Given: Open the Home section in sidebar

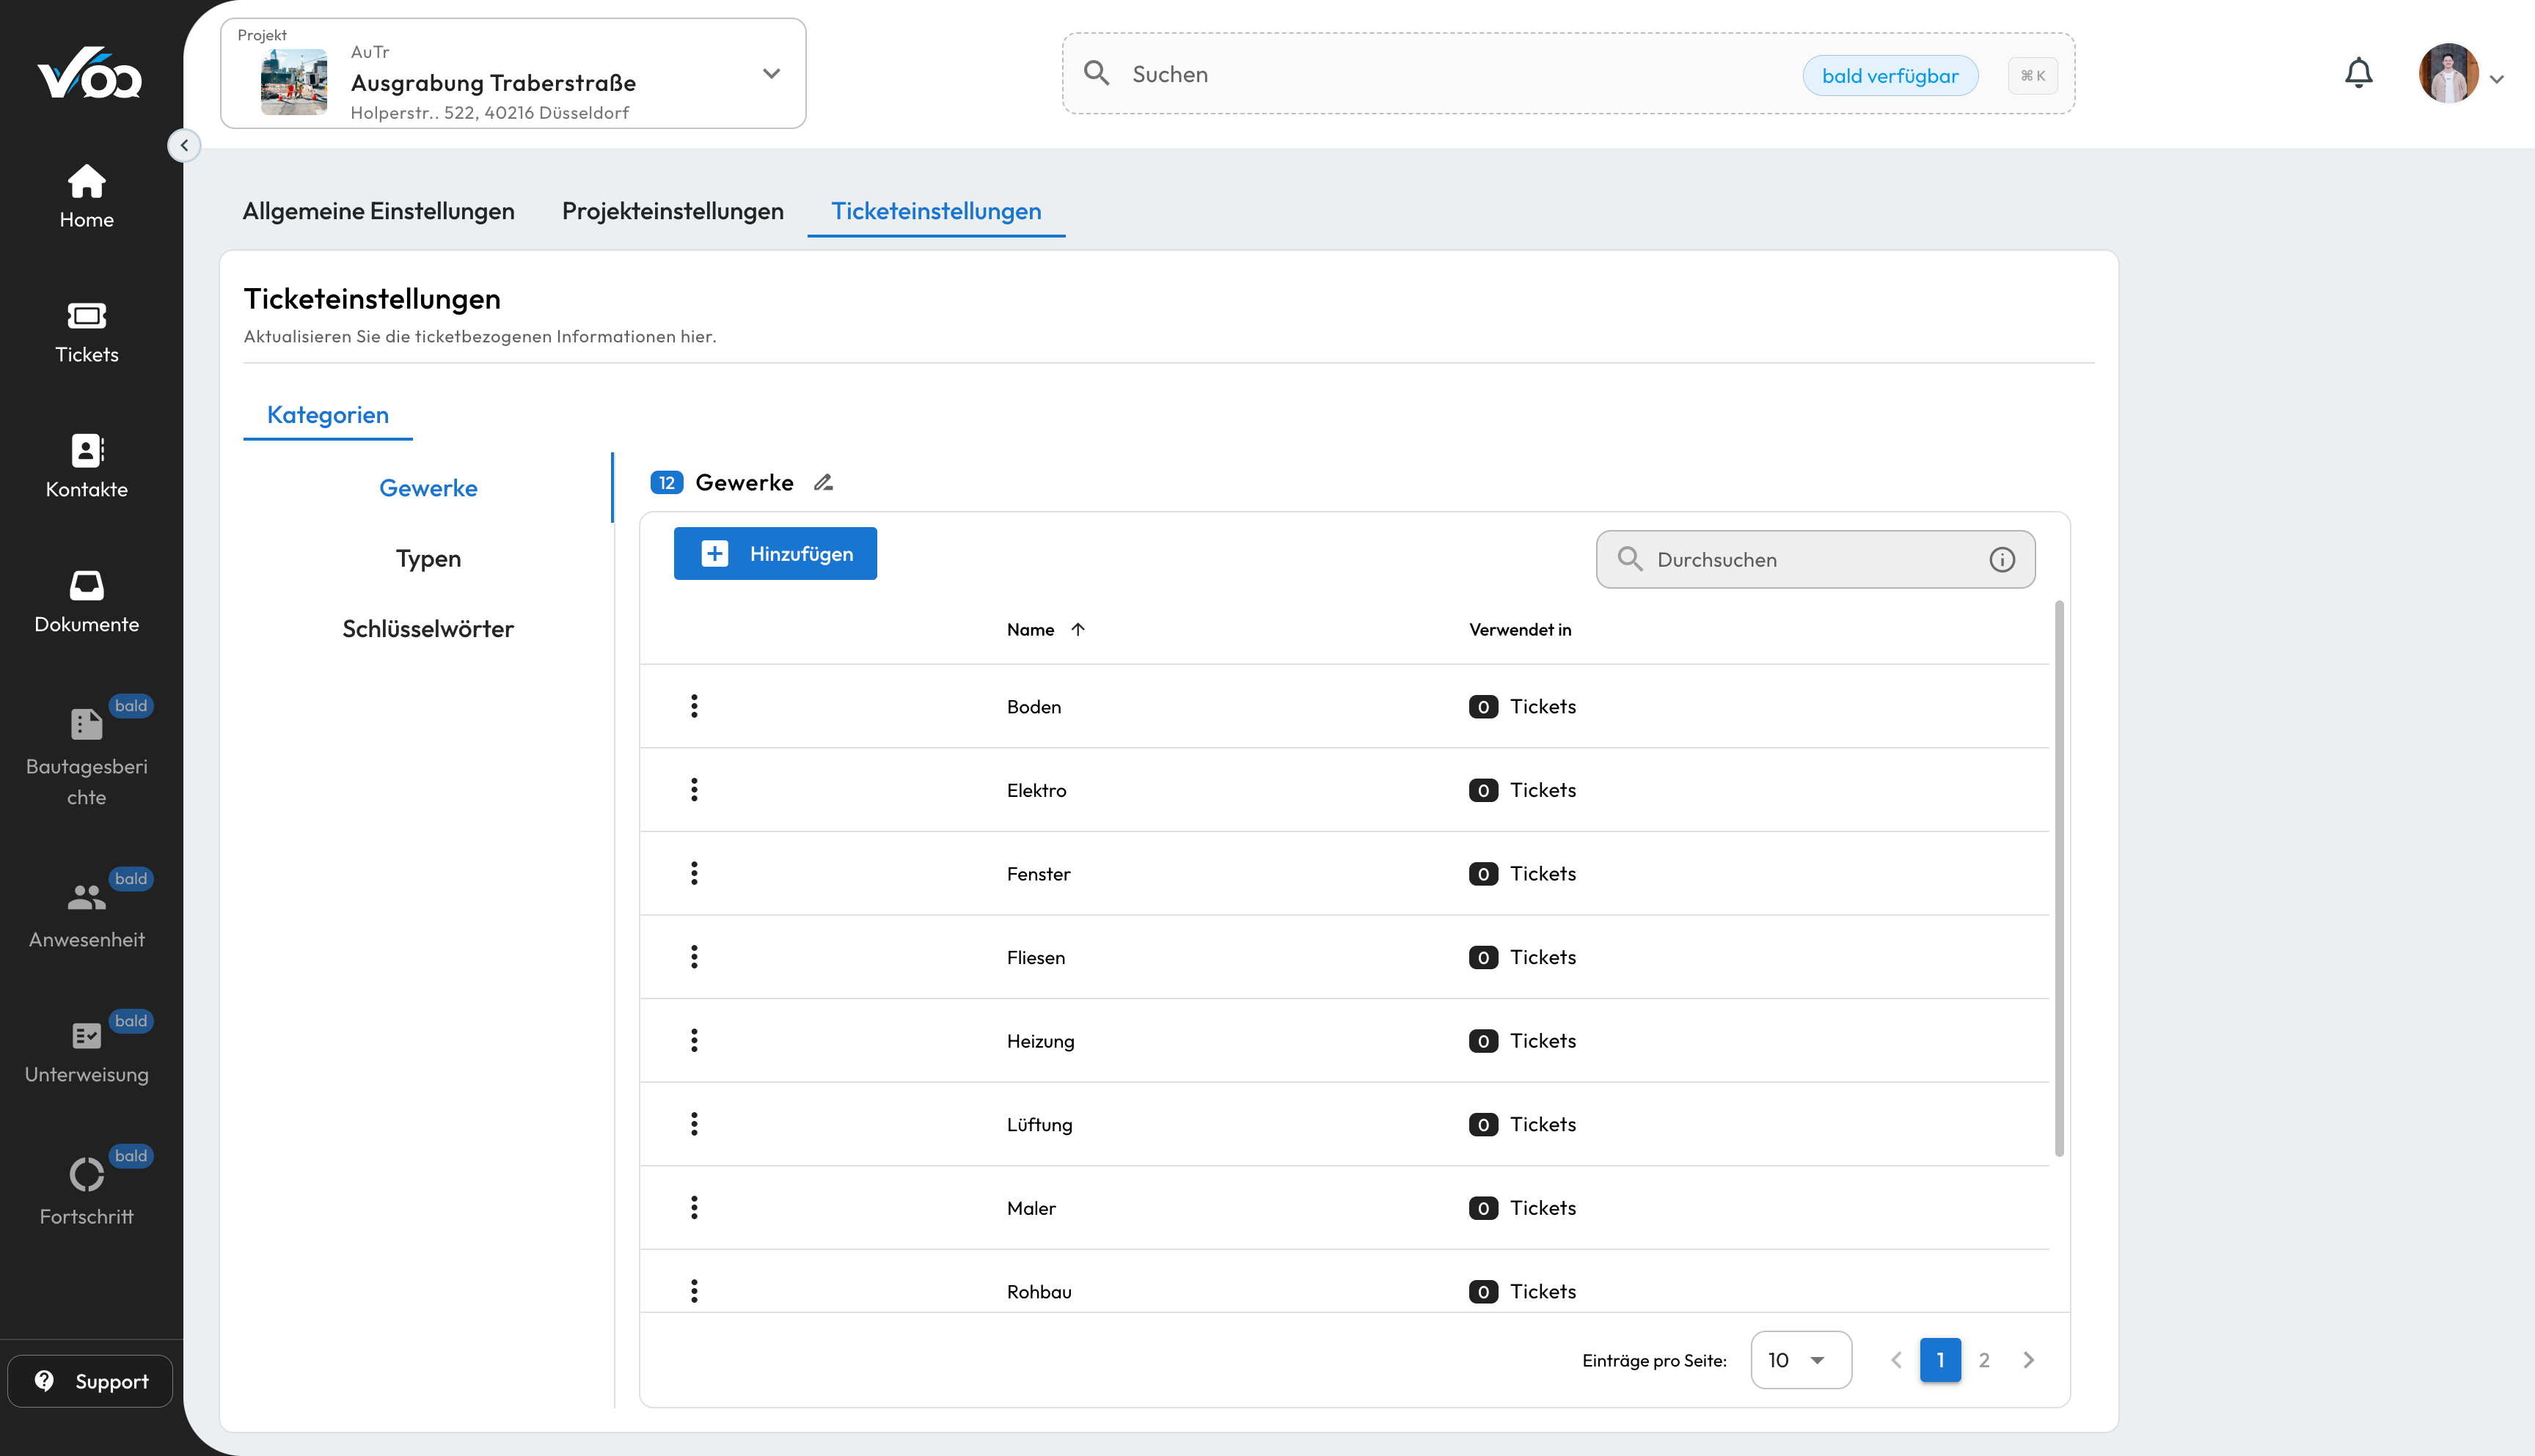Looking at the screenshot, I should 87,197.
